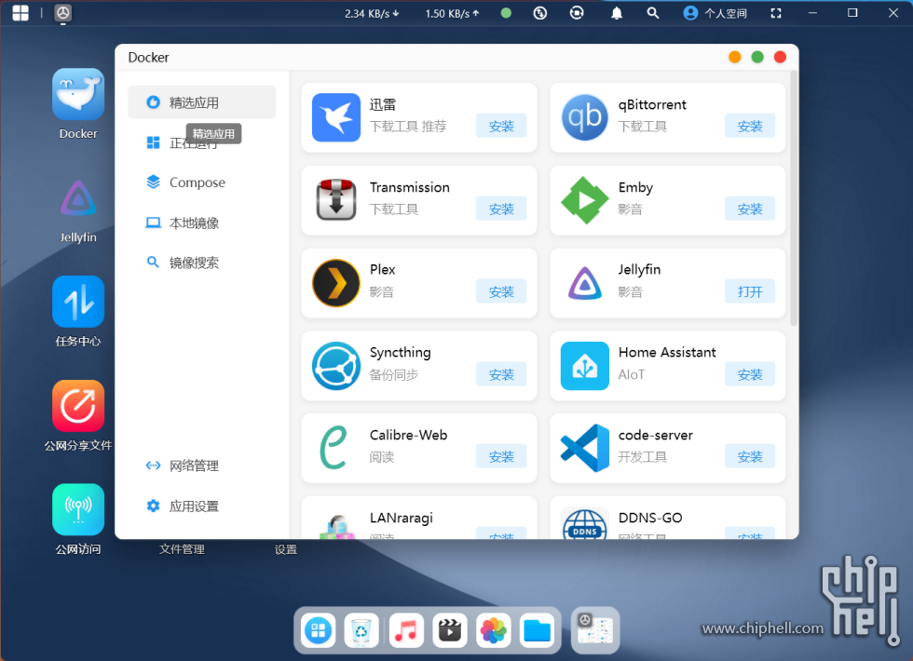The width and height of the screenshot is (913, 661).
Task: Click the Docker whale desktop icon
Action: pos(78,94)
